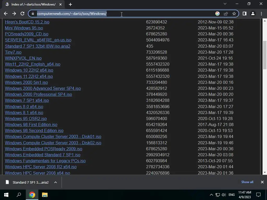Share this page via the share icon

click(226, 14)
